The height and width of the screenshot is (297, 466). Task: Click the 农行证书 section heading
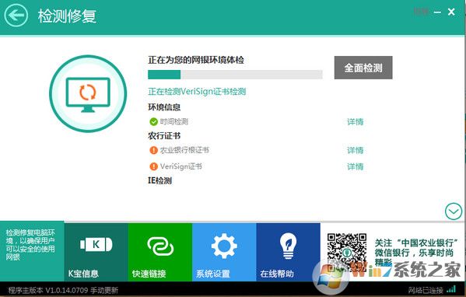164,136
